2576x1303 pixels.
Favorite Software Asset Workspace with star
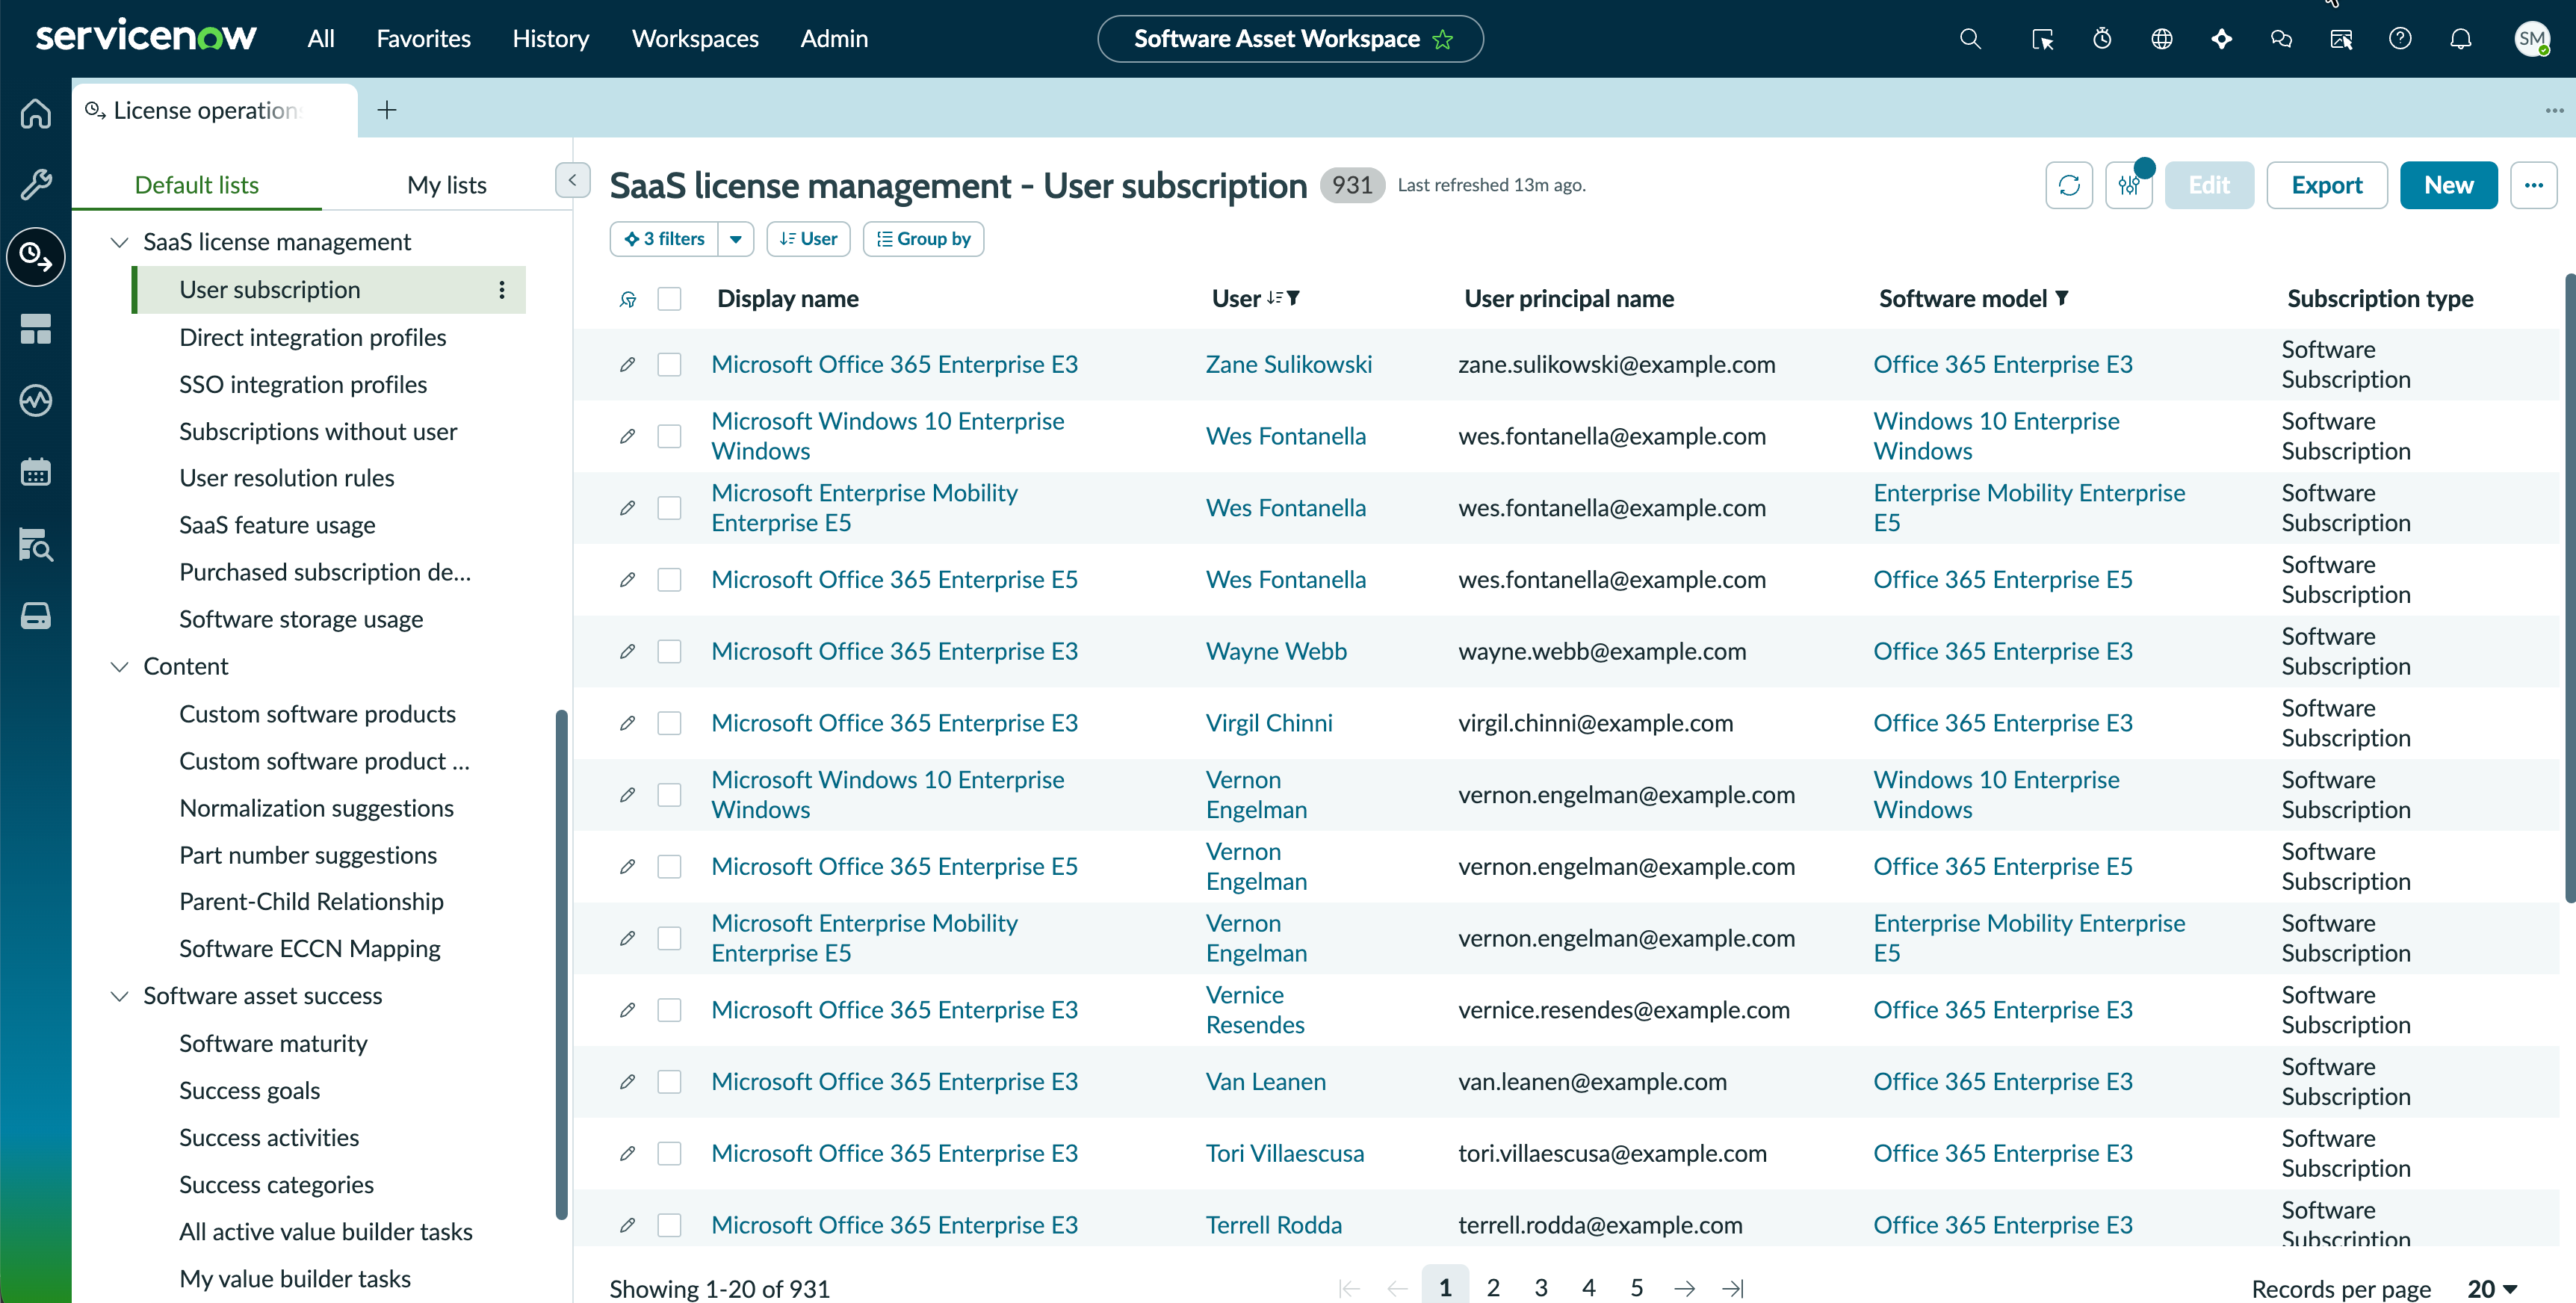(1442, 39)
